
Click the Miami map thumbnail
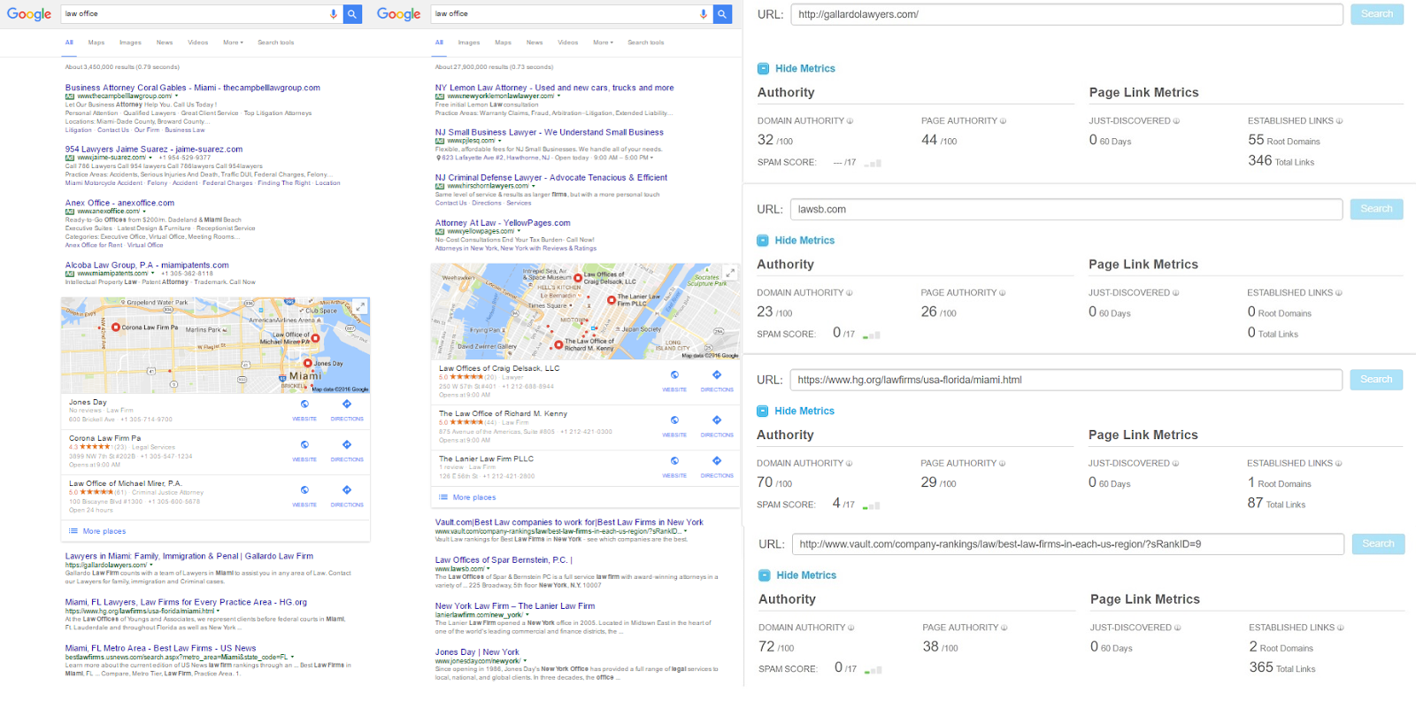215,345
